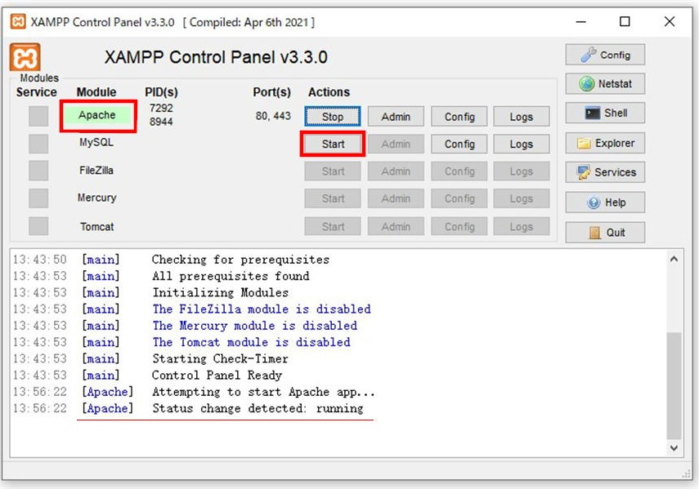The image size is (699, 489).
Task: Open the Services panel
Action: click(x=605, y=172)
